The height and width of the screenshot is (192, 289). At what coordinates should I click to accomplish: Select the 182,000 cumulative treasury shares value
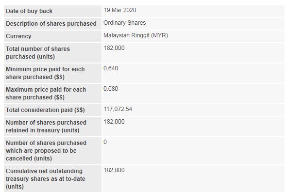tap(114, 170)
